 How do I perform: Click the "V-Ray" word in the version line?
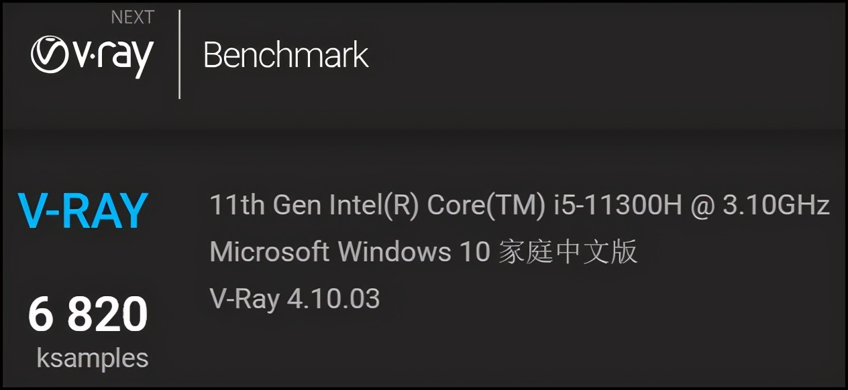coord(244,298)
